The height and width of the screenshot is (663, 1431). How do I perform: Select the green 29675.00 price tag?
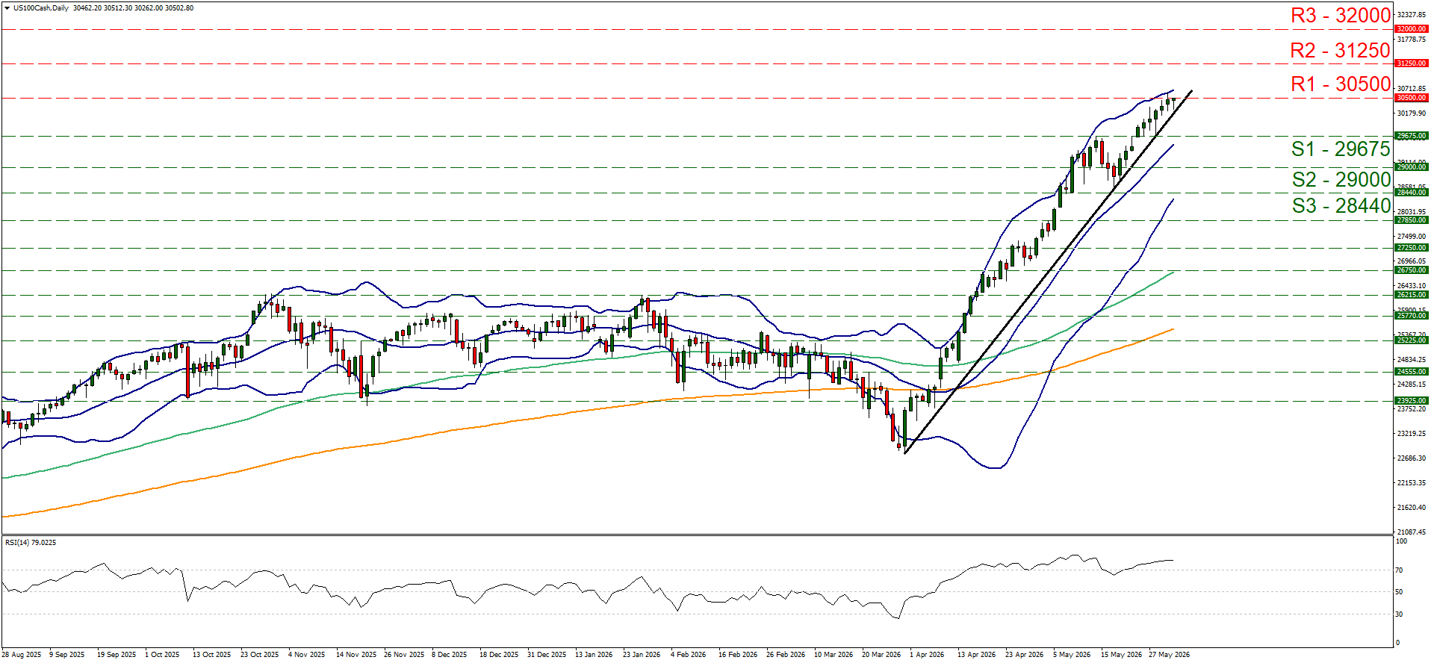1411,136
